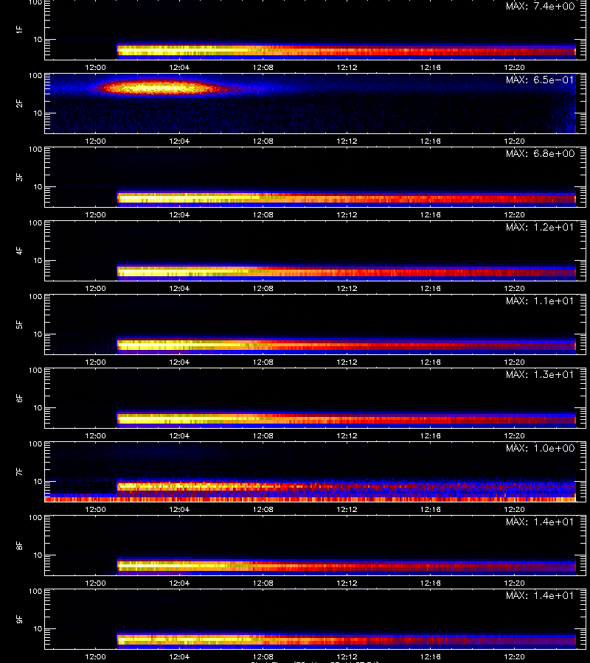Click the MAX: 1.4e+01 label in panel 9F

click(x=540, y=595)
